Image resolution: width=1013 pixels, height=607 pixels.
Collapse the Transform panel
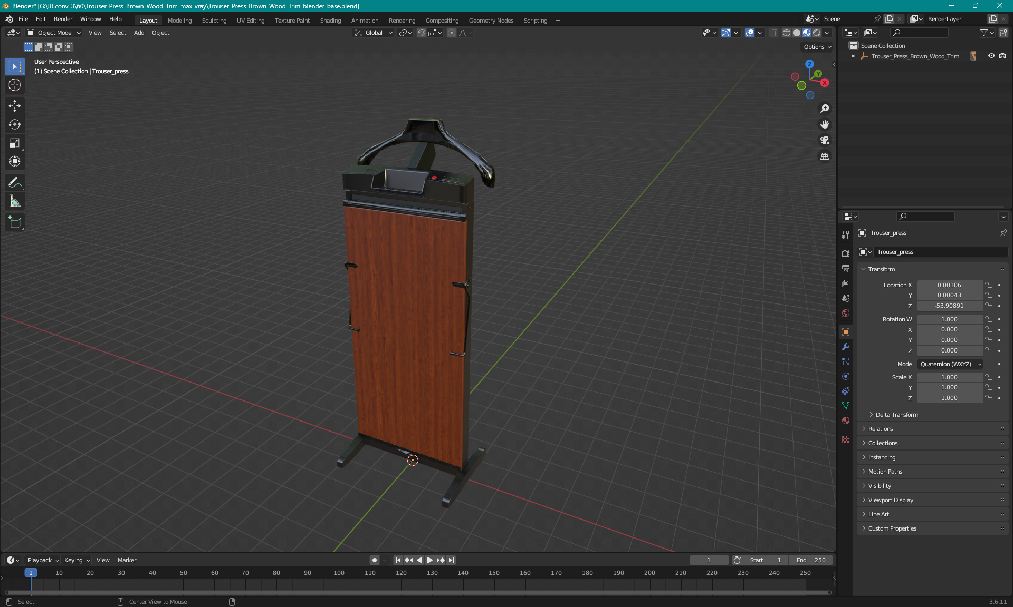[881, 269]
